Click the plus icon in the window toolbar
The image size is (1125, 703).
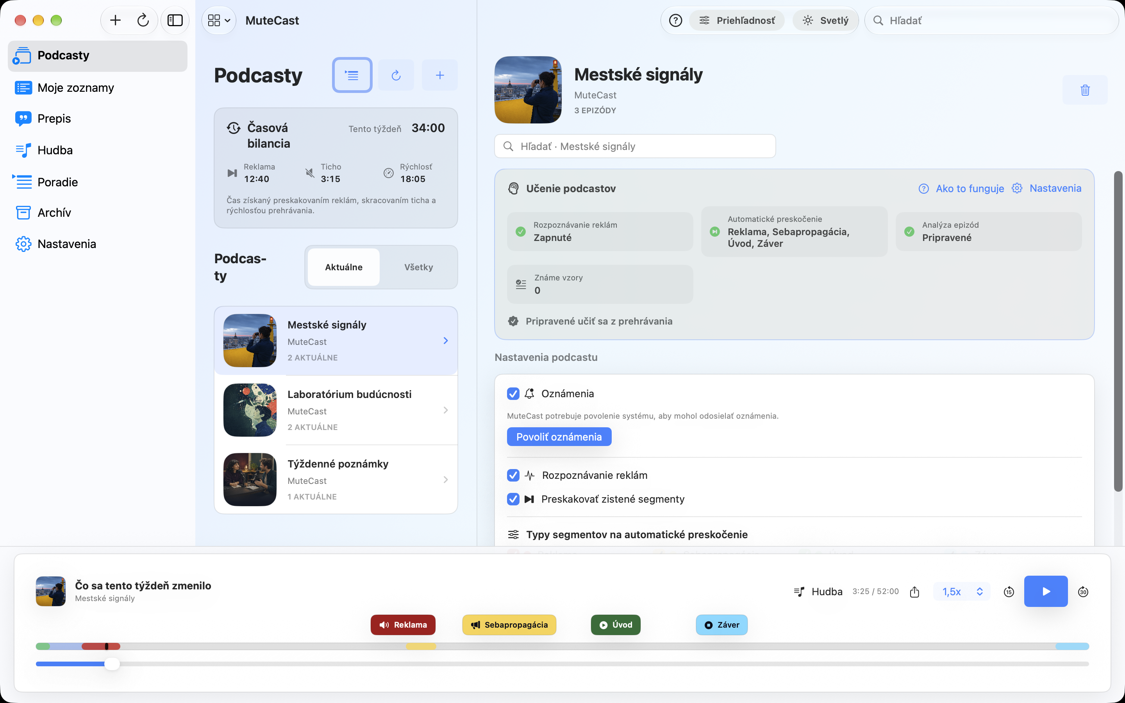point(115,20)
